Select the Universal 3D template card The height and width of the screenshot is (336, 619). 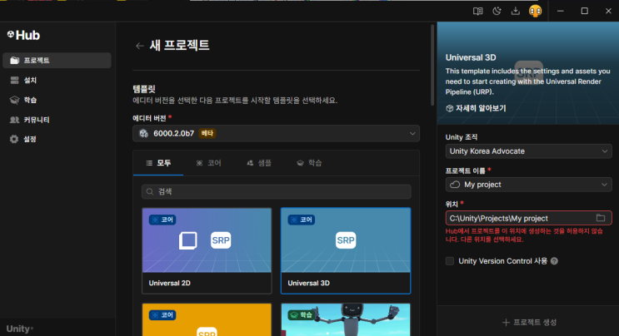point(346,251)
